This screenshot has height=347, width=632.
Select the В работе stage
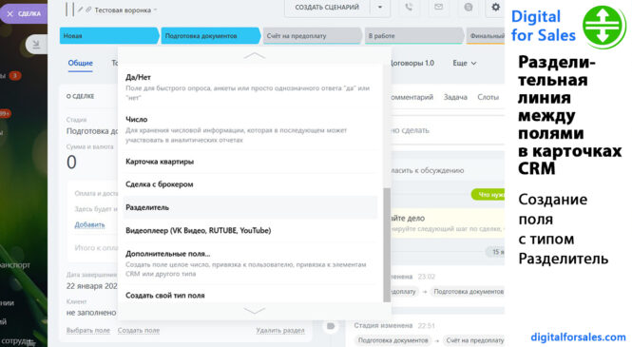tap(414, 36)
